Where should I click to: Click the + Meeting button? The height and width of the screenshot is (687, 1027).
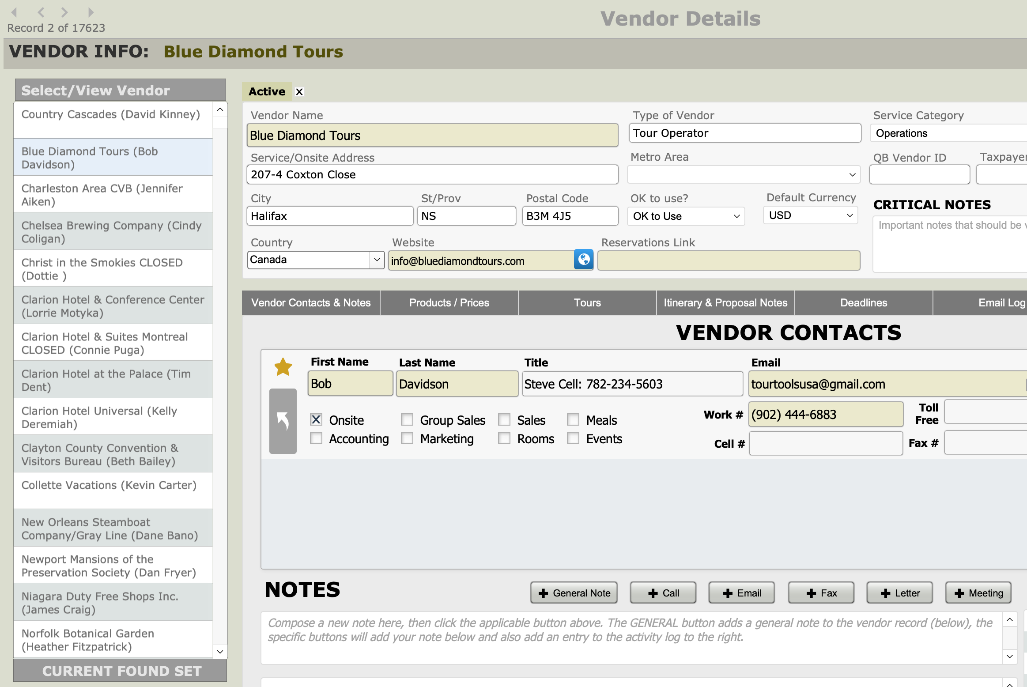978,593
